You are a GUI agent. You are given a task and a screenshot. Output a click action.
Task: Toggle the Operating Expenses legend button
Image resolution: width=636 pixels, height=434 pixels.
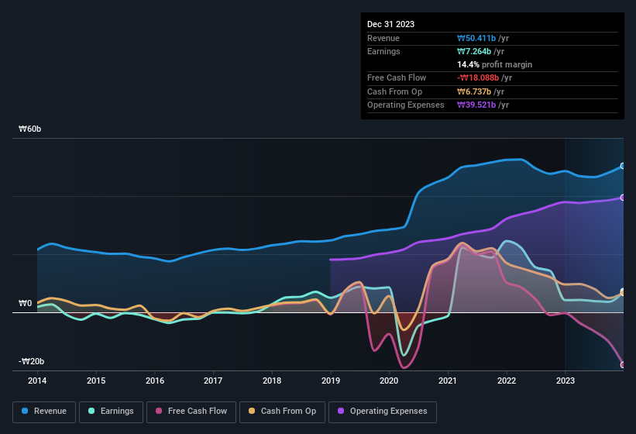[x=383, y=412]
